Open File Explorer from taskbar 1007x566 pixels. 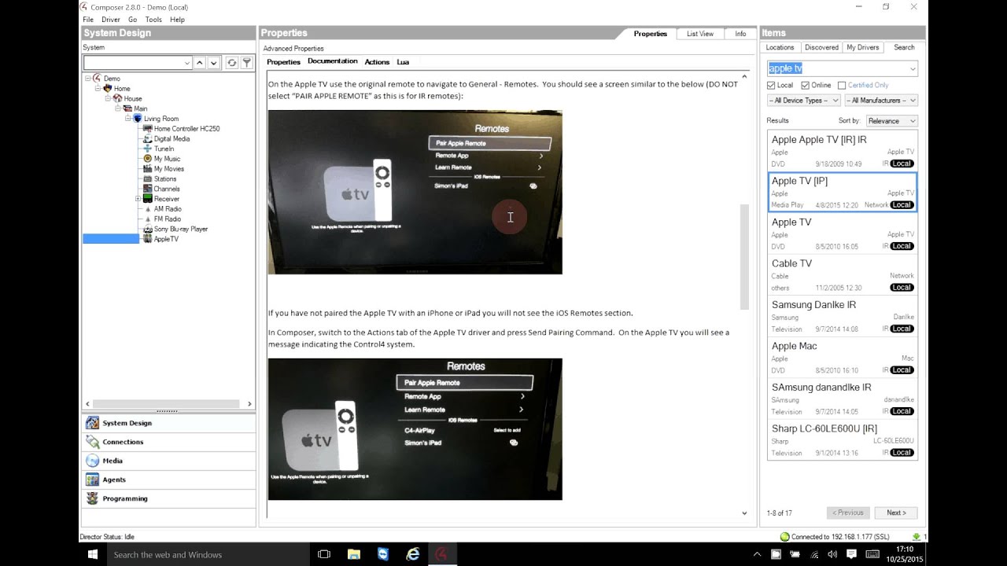pyautogui.click(x=354, y=554)
